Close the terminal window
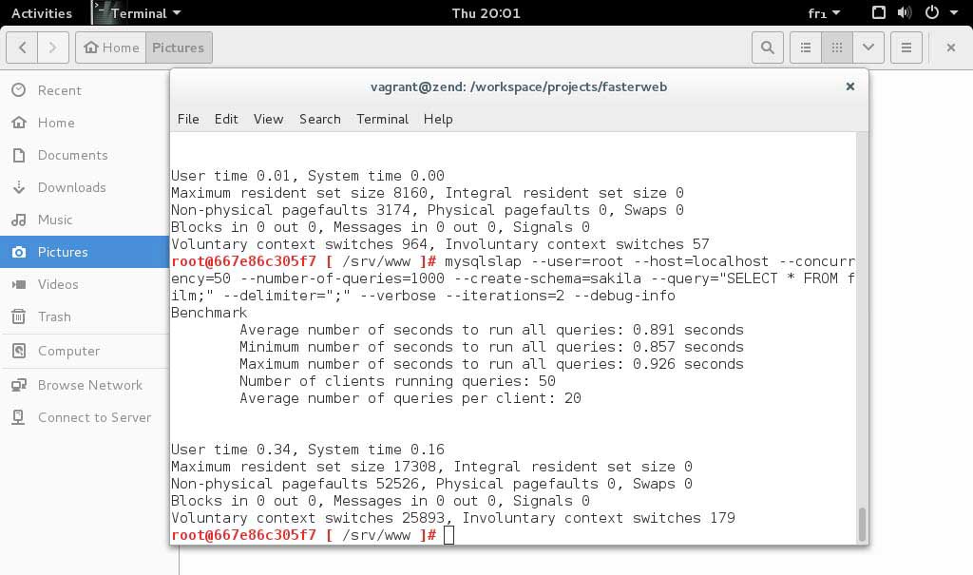This screenshot has height=575, width=973. point(850,86)
